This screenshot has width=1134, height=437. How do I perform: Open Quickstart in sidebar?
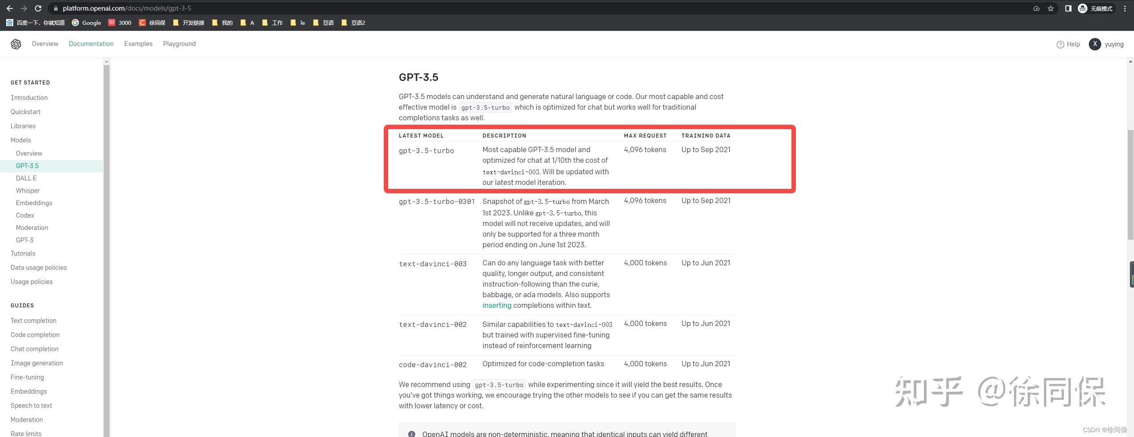[x=26, y=112]
